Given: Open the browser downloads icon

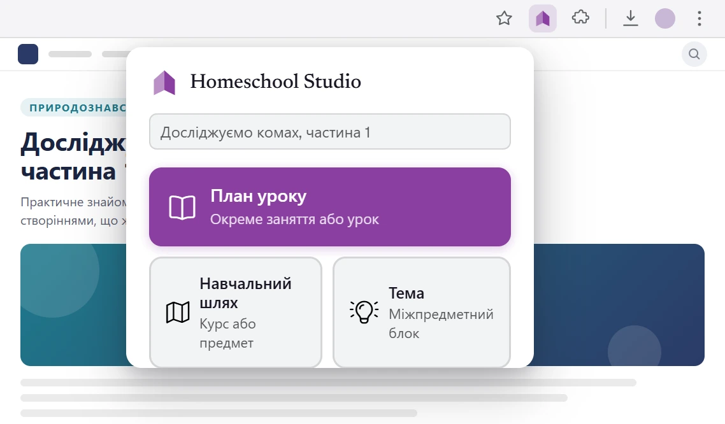Looking at the screenshot, I should 630,18.
